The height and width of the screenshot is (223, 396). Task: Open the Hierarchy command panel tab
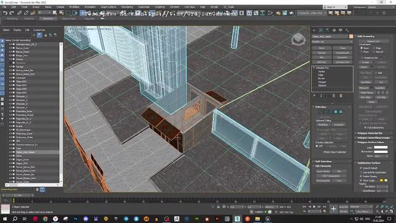point(327,30)
